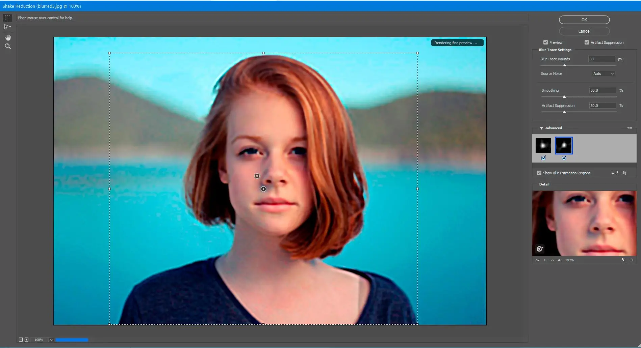
Task: Click the Blur Trace Bounds slider handle
Action: (x=565, y=65)
